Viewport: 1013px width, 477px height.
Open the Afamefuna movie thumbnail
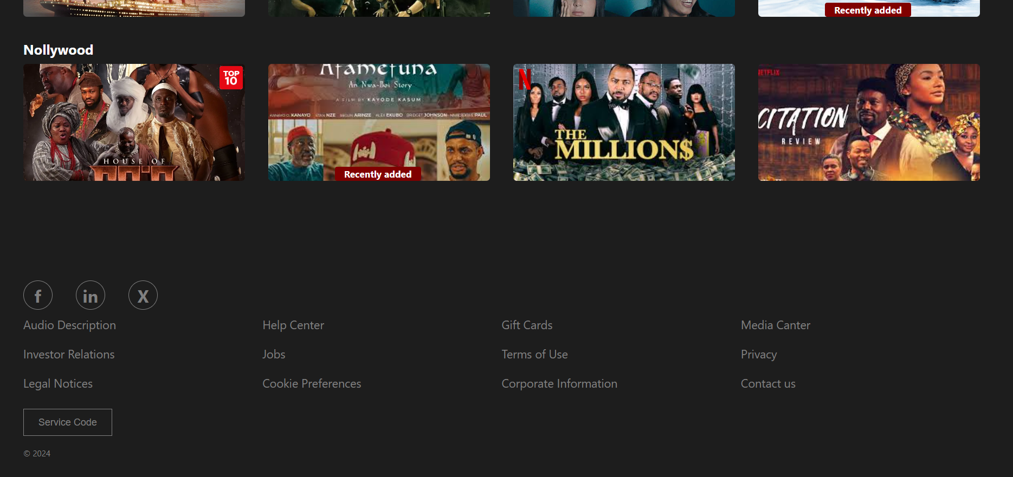pyautogui.click(x=379, y=122)
